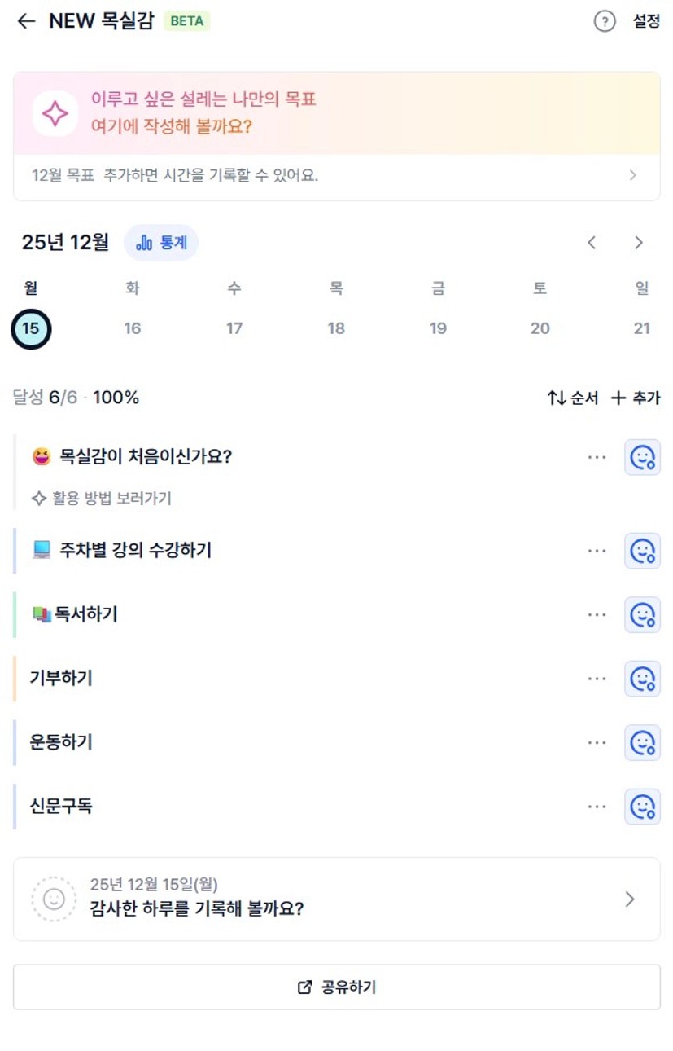Open the 활용 방법 보러가기 link

pyautogui.click(x=103, y=498)
